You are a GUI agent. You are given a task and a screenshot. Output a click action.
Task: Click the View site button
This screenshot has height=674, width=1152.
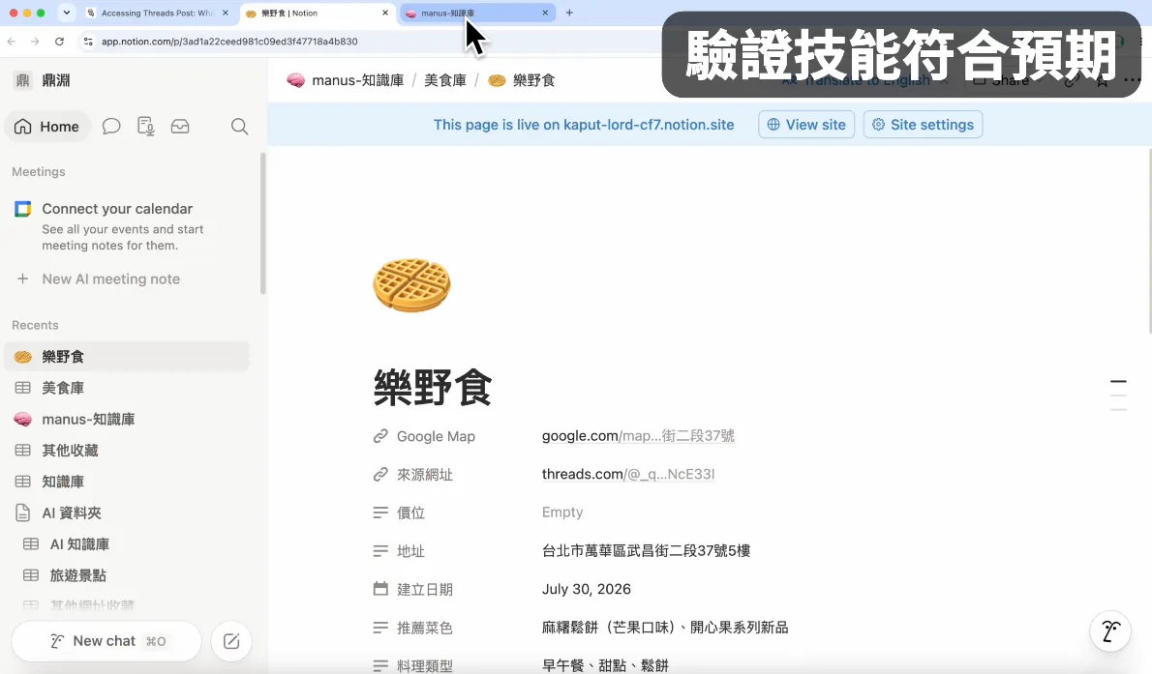pyautogui.click(x=806, y=125)
